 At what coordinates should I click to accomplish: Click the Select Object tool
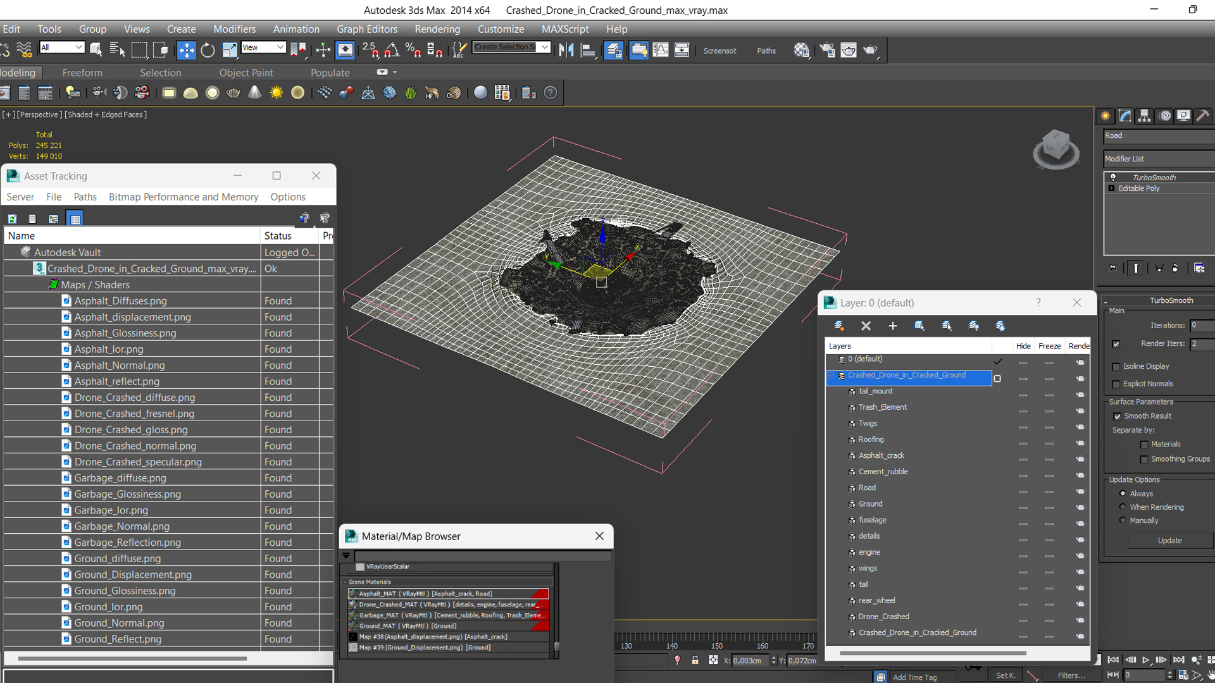96,50
